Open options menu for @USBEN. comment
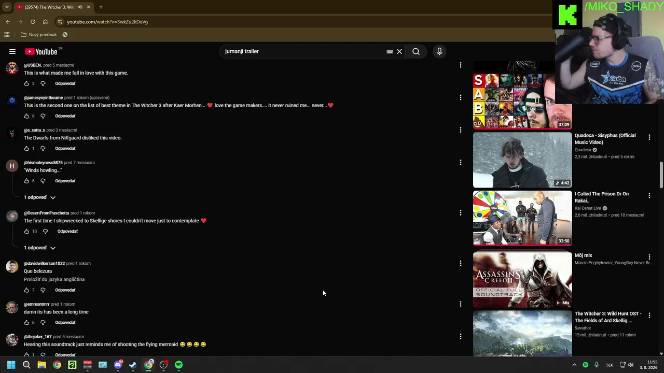The image size is (664, 373). 460,65
